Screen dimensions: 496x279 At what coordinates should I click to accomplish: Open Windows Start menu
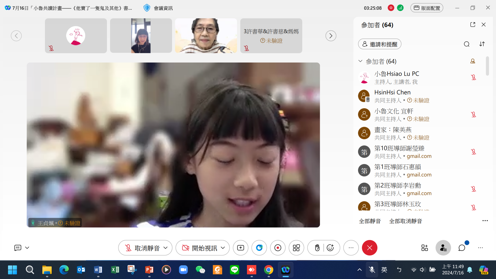click(x=12, y=270)
